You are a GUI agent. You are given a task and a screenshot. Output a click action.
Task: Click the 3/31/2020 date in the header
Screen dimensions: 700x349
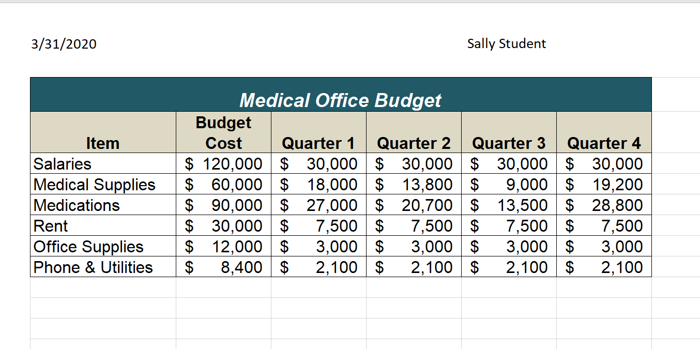coord(64,44)
